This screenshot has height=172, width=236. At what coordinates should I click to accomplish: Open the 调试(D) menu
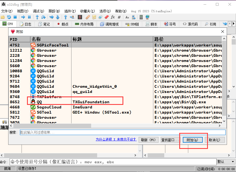[x=38, y=11]
